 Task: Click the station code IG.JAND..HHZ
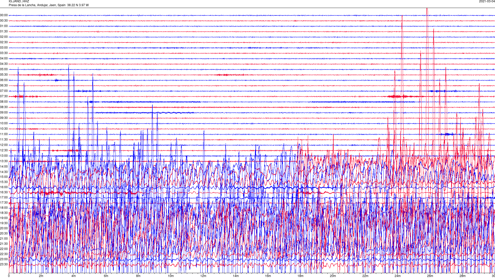(19, 1)
